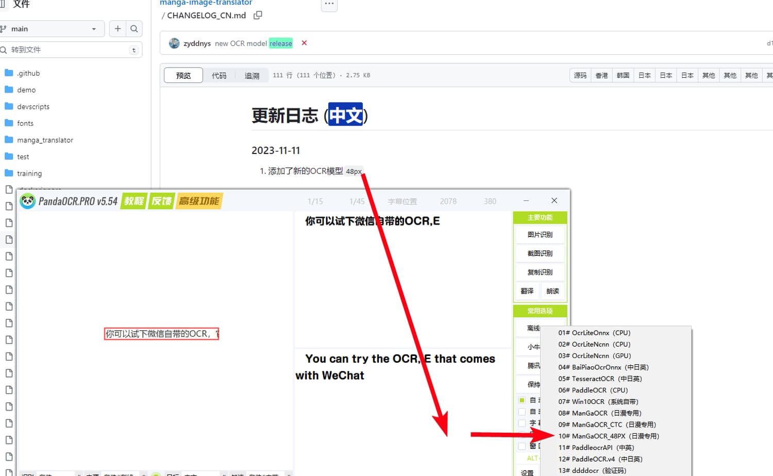
Task: Open the devscripts folder
Action: [x=33, y=107]
